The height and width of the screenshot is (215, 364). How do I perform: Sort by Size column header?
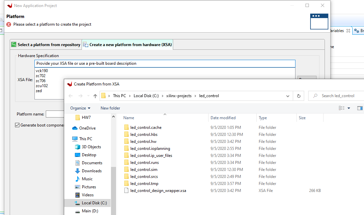(x=302, y=118)
